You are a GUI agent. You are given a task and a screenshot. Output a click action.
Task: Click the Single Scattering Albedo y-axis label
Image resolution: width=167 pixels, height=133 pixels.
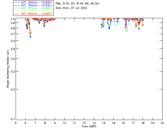tap(8, 69)
